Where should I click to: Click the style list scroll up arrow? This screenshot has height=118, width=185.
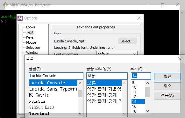click(x=124, y=83)
